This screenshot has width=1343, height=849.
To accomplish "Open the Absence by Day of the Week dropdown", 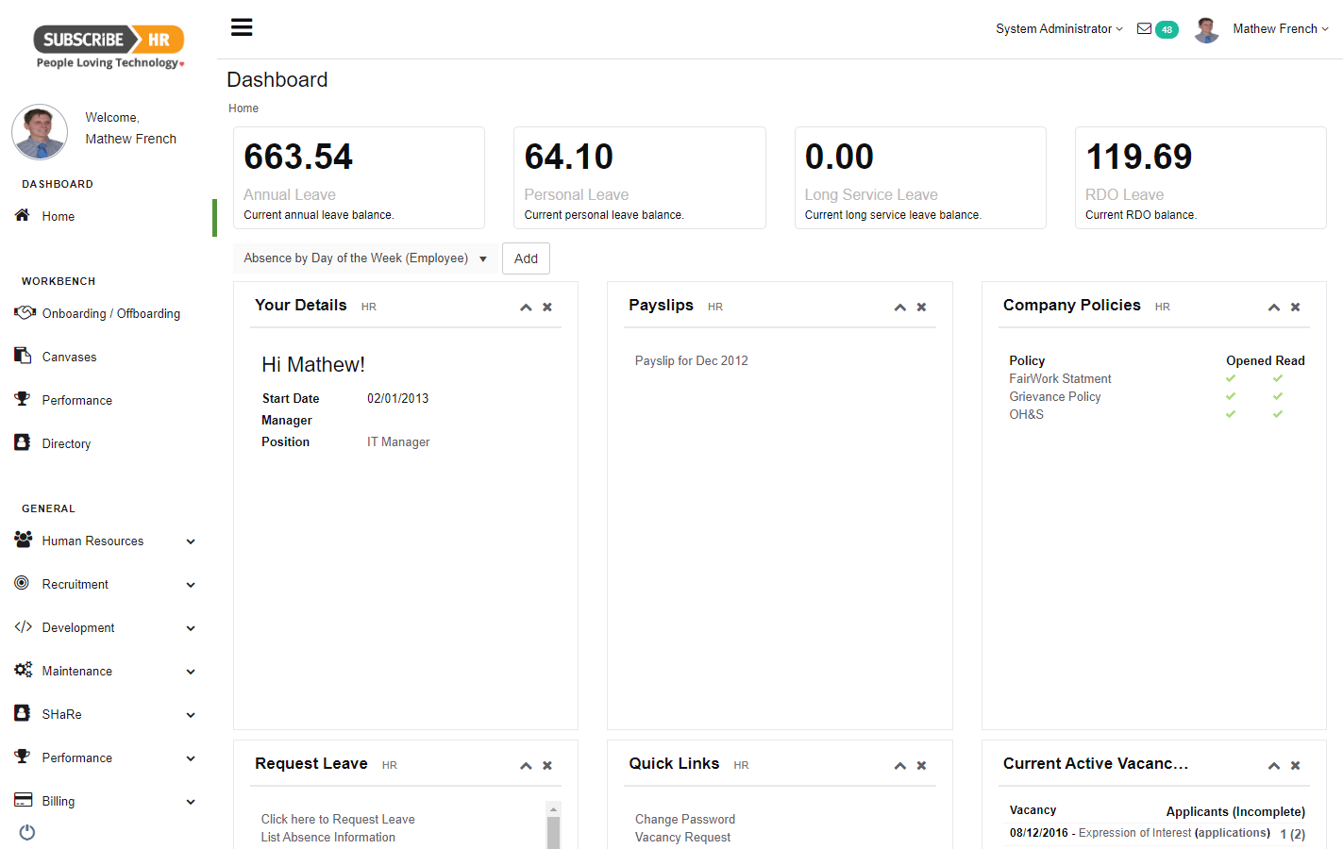I will [365, 258].
